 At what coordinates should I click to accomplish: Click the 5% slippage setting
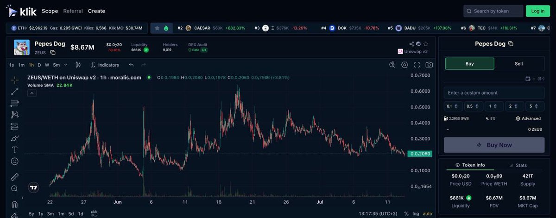pyautogui.click(x=490, y=119)
